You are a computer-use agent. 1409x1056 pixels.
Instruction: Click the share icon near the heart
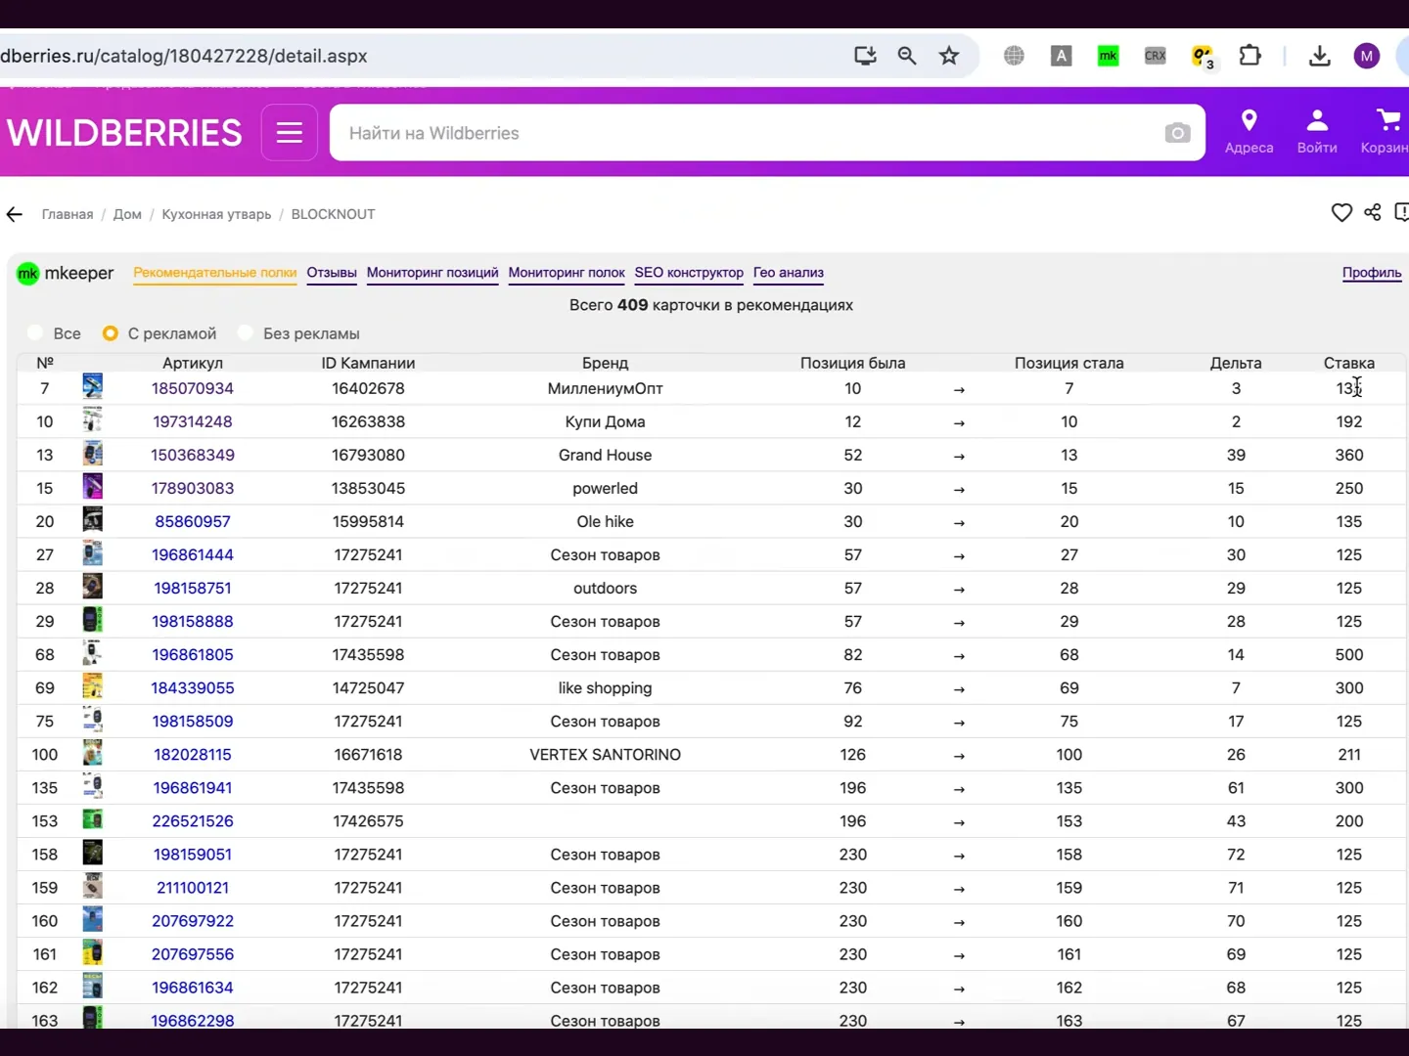pyautogui.click(x=1373, y=212)
